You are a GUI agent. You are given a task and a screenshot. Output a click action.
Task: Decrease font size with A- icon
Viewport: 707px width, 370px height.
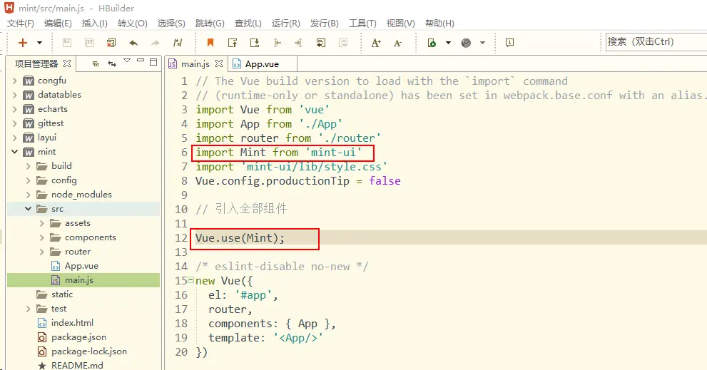397,43
